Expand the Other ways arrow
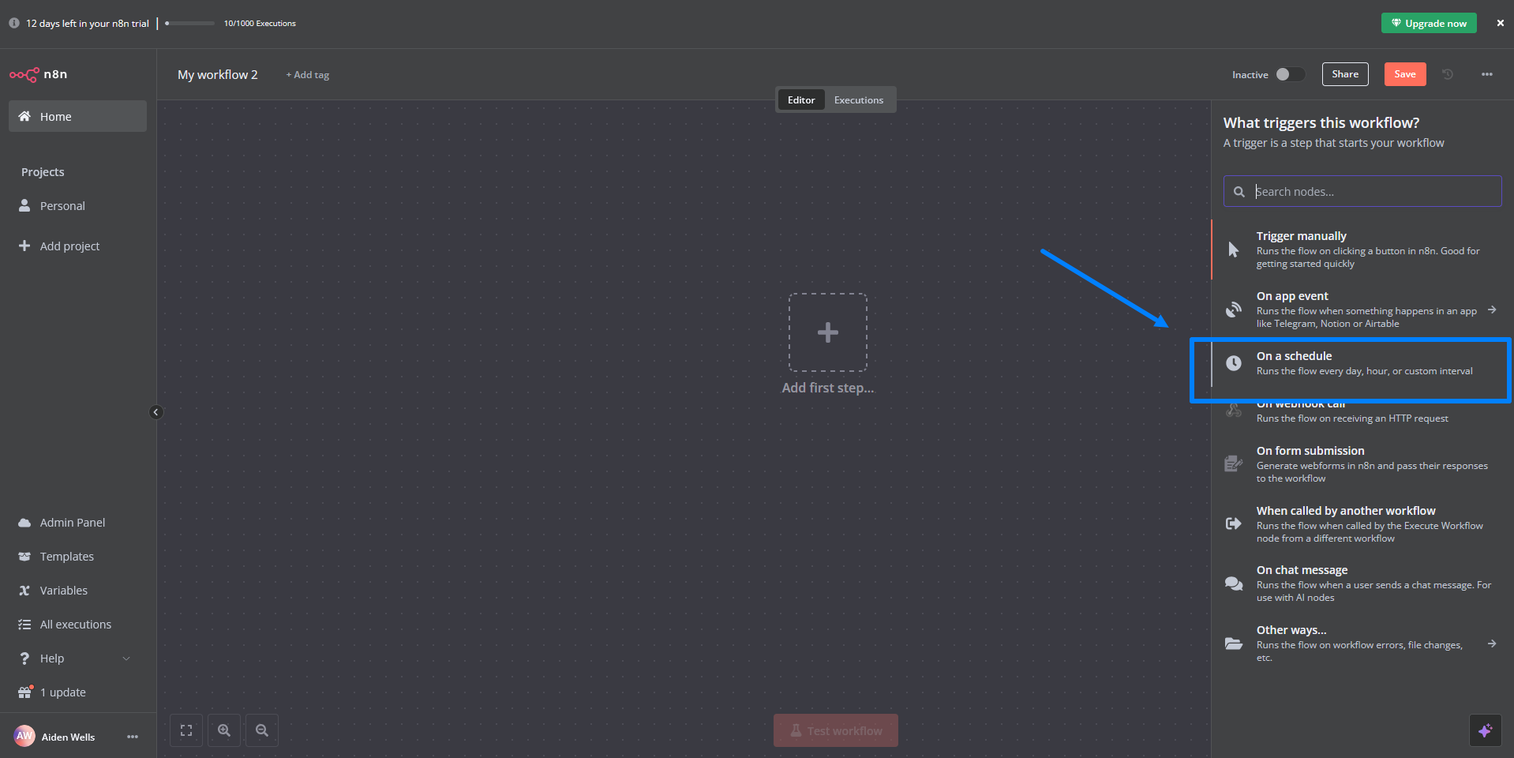This screenshot has height=758, width=1514. tap(1492, 644)
